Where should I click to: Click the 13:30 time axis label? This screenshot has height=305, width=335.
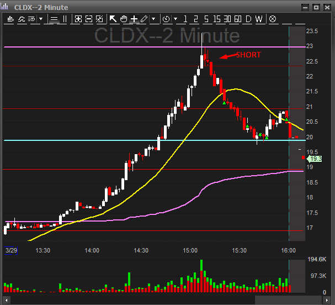pyautogui.click(x=42, y=250)
